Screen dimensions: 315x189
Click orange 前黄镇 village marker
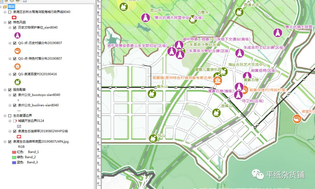[x=218, y=81]
